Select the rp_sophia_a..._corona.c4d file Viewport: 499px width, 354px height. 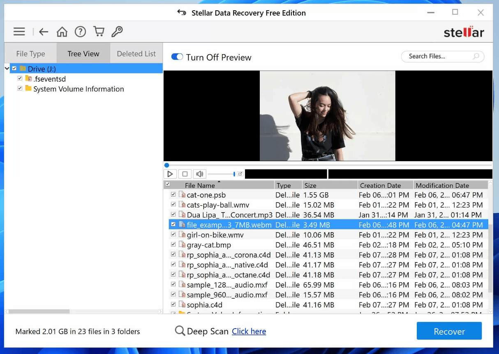229,255
